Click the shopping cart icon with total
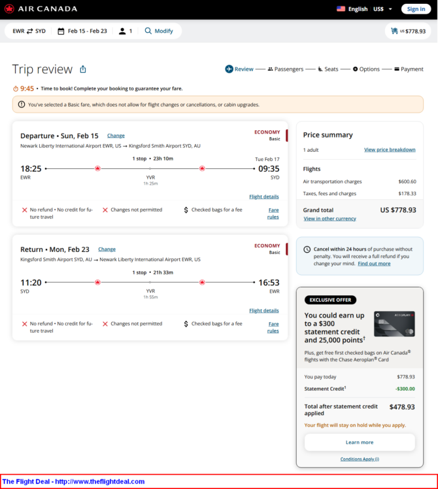 [394, 31]
